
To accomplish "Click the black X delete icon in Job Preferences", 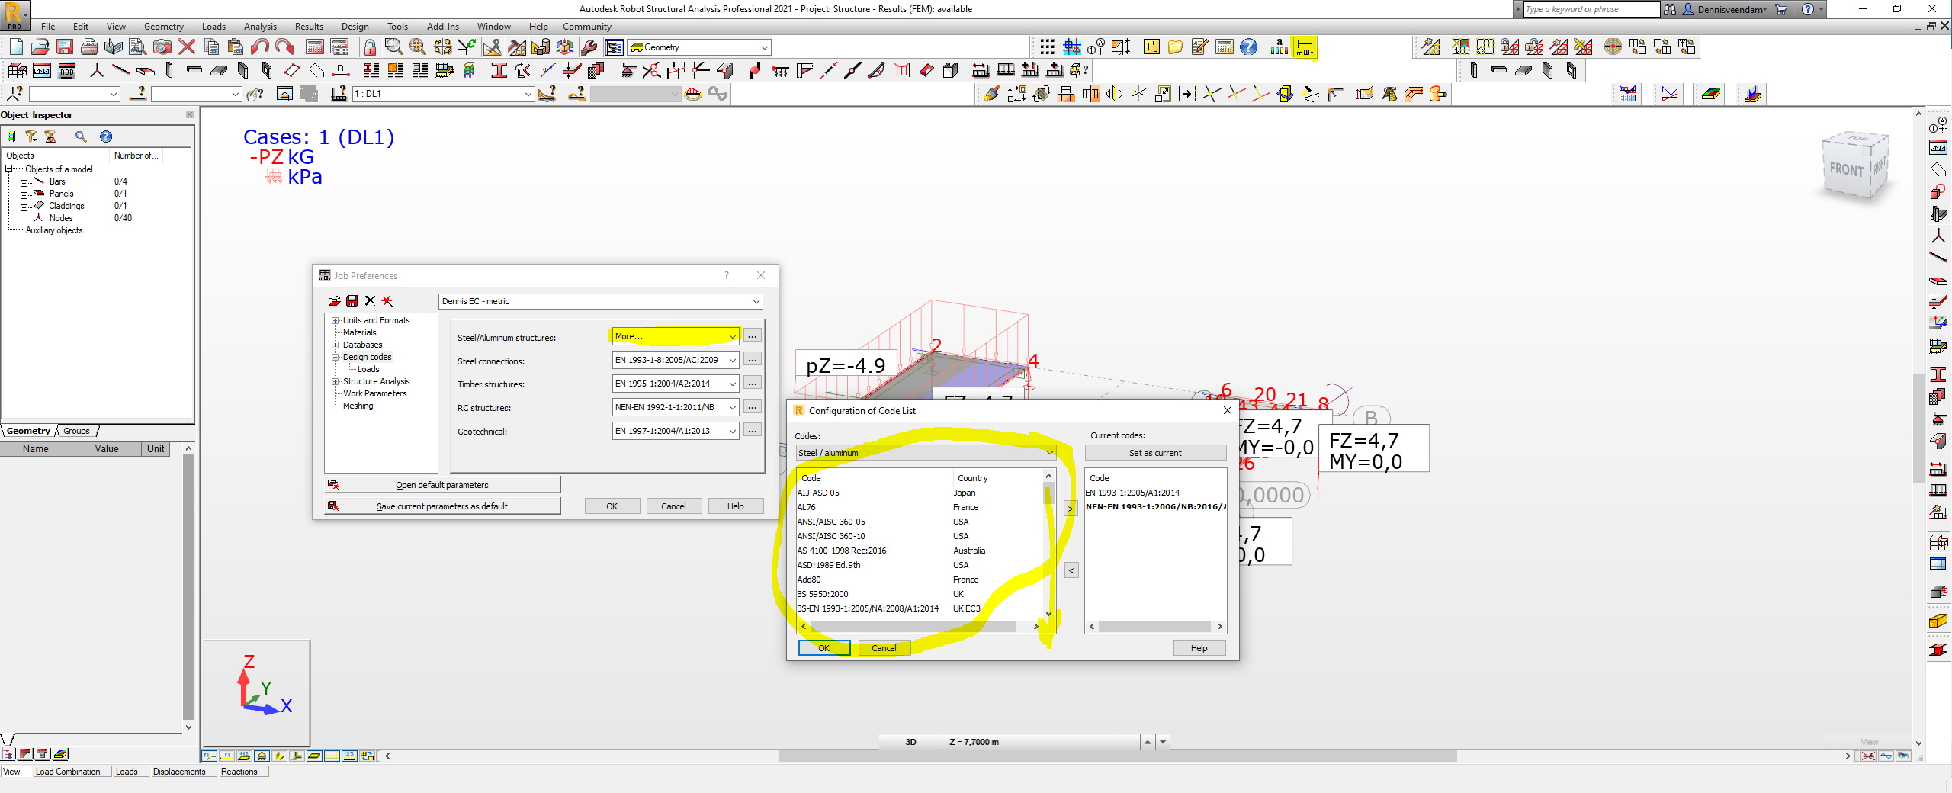I will [370, 301].
